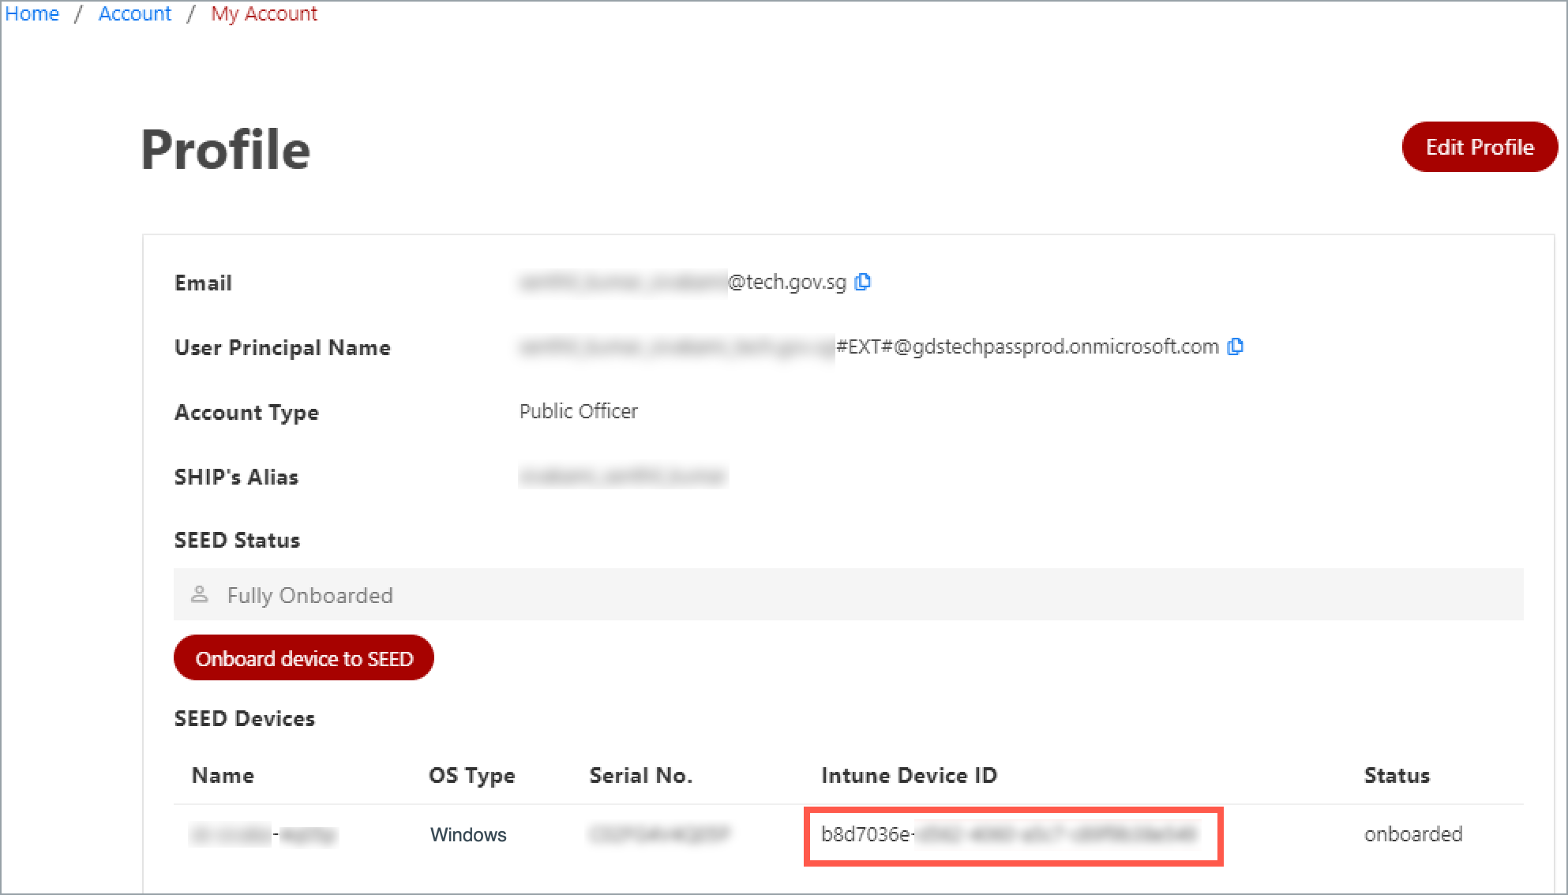1568x895 pixels.
Task: Select the Windows OS type entry
Action: pos(467,834)
